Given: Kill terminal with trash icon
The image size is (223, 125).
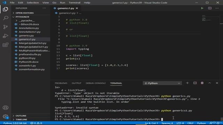Looking at the screenshot, I should click(x=202, y=83).
